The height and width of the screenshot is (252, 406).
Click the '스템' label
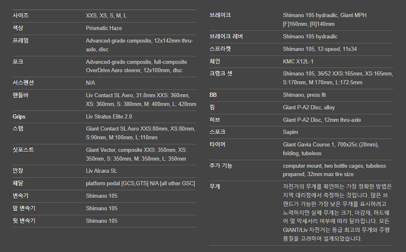[18, 129]
